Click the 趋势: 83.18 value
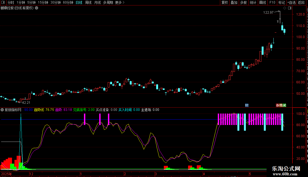308x177 pixels. pyautogui.click(x=64, y=110)
